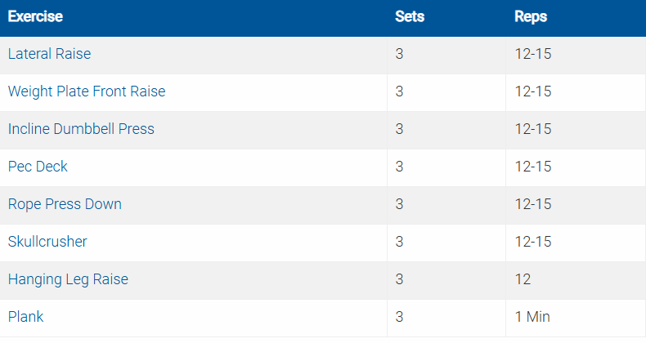
Task: Click the reps cell for Weight Plate Front Raise
Action: pyautogui.click(x=533, y=91)
